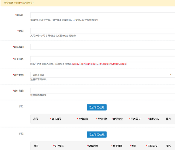Click the 学校名称 column header in 学位 table
This screenshot has height=150, width=175.
[x=93, y=146]
